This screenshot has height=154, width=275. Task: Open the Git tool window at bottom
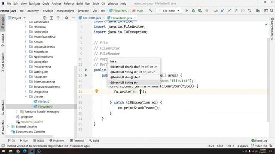tap(12, 141)
